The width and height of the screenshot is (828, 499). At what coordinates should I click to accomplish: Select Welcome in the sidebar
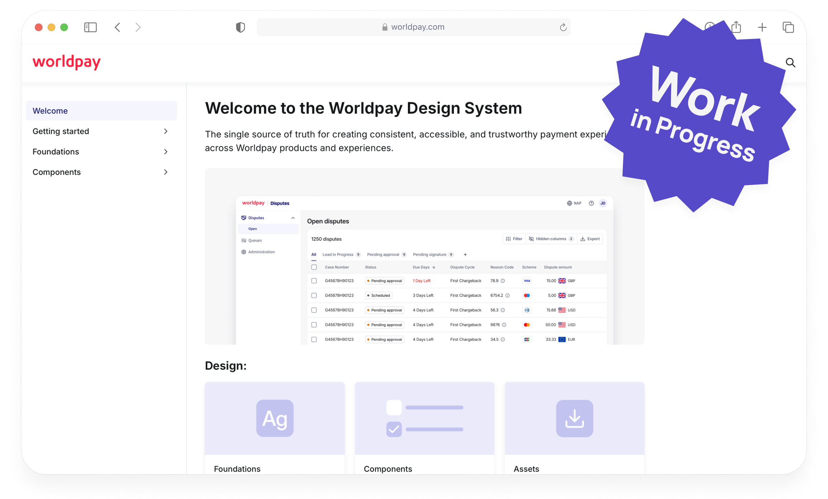[x=101, y=111]
